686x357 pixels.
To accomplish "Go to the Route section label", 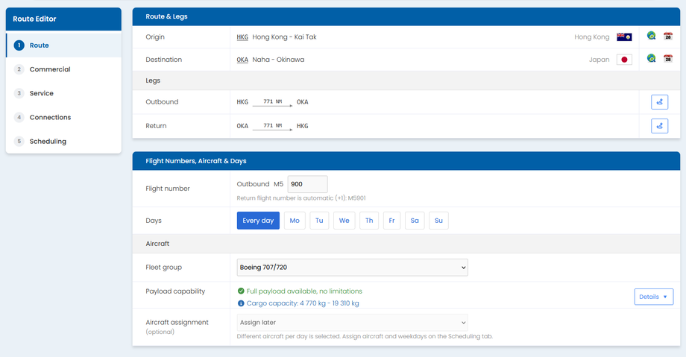I will 40,45.
